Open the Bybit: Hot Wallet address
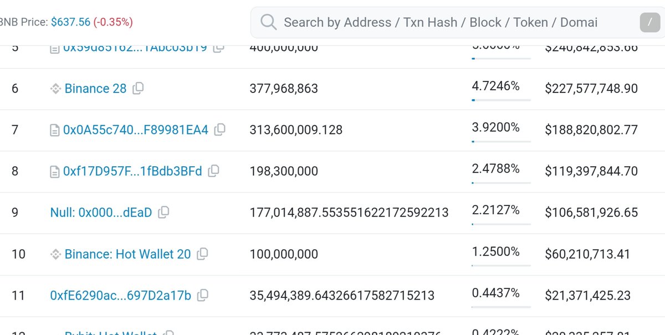The height and width of the screenshot is (335, 665). (109, 334)
